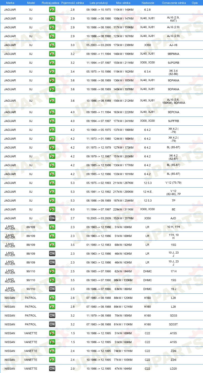Click petrol icon in the 151kW / 205KM row

pos(52,156)
